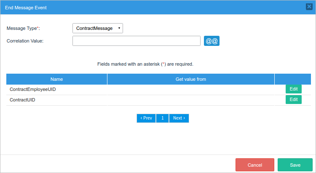Click the 'Get value from' column header
316x173 pixels.
[190, 79]
